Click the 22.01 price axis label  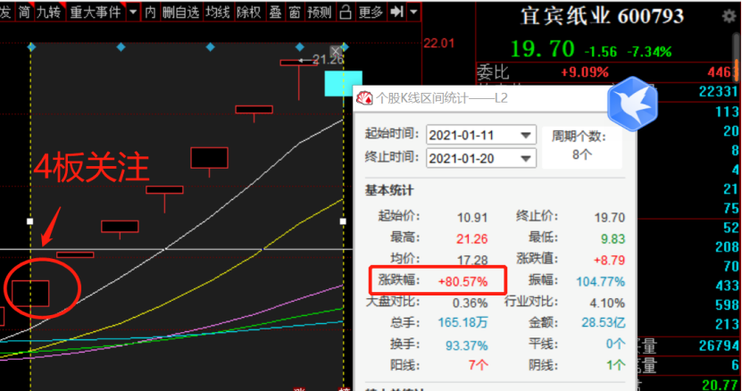[438, 44]
